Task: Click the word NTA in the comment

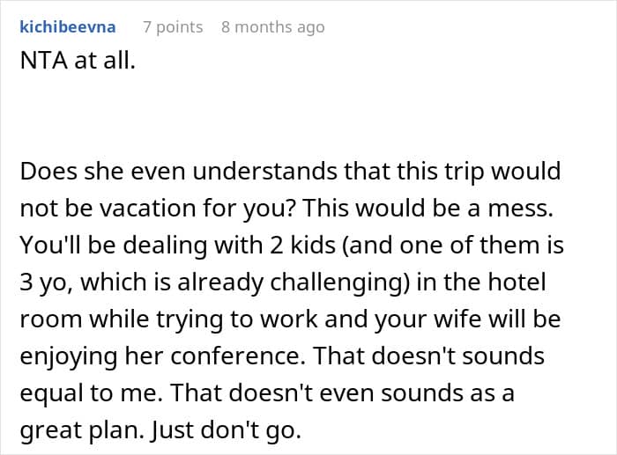Action: pos(44,61)
